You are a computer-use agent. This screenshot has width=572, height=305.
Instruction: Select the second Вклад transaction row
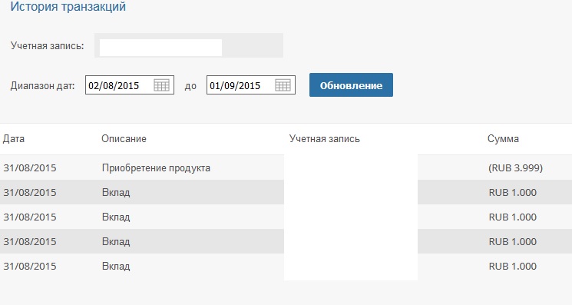[286, 217]
